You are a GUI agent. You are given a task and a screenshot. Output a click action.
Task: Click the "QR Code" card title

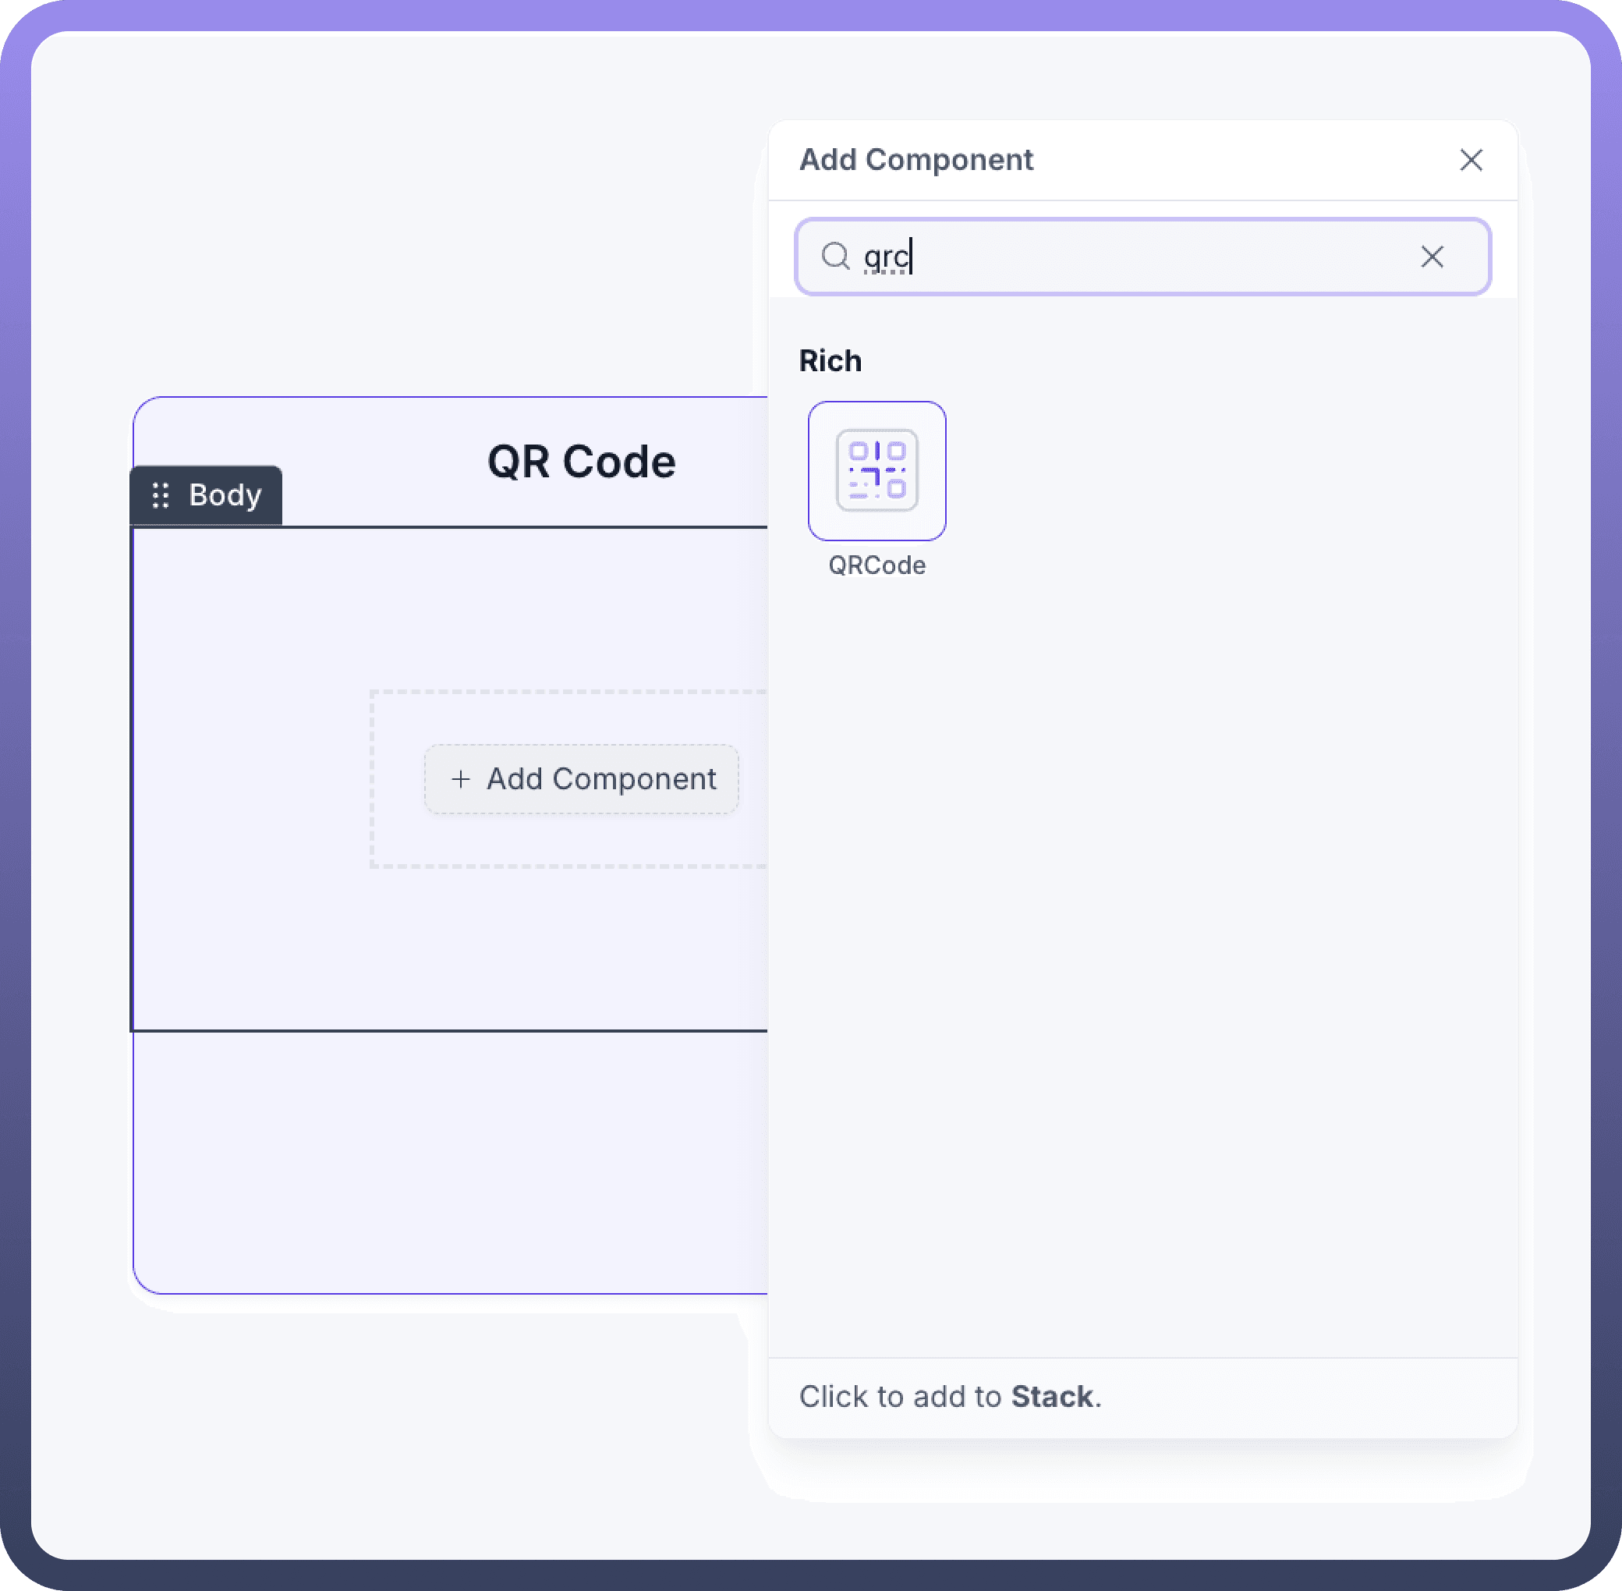[x=581, y=462]
